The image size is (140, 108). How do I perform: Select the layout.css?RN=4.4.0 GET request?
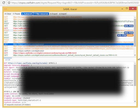[x=69, y=53]
